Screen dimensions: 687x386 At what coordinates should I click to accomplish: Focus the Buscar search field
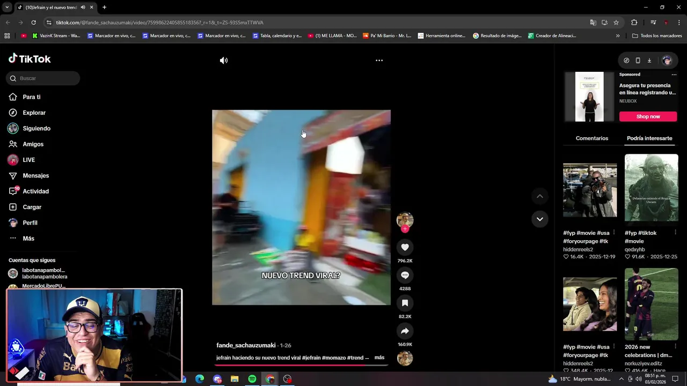click(x=43, y=78)
